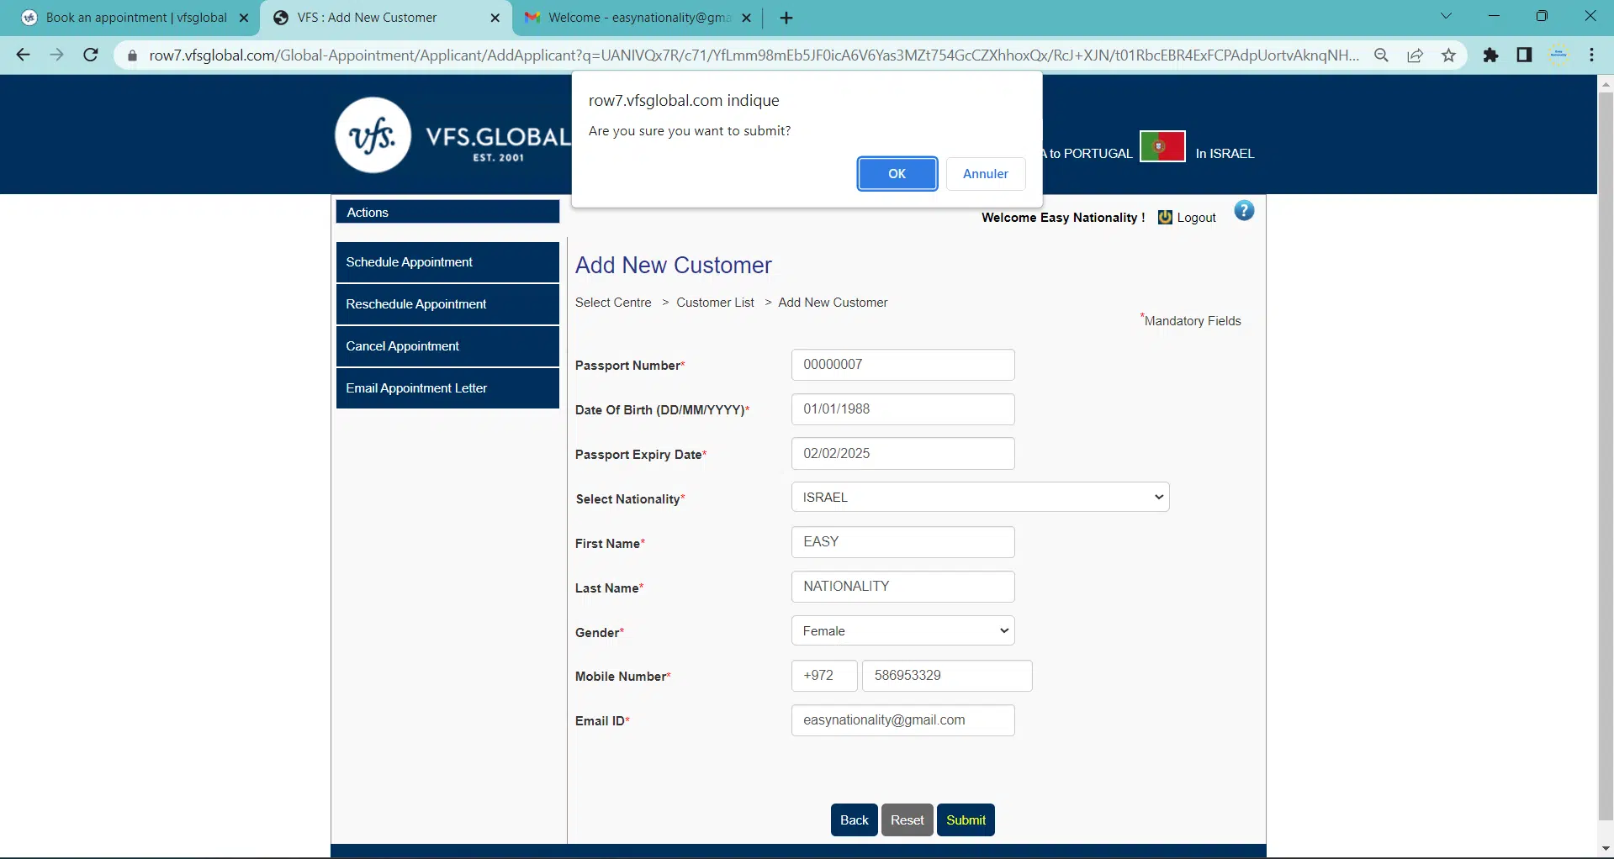Open Schedule Appointment from Actions menu
1614x859 pixels.
tap(447, 262)
